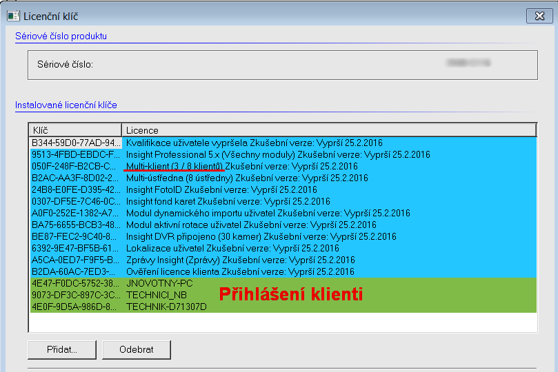558x372 pixels.
Task: Select the TECHNICI_NB client entry
Action: pos(155,295)
